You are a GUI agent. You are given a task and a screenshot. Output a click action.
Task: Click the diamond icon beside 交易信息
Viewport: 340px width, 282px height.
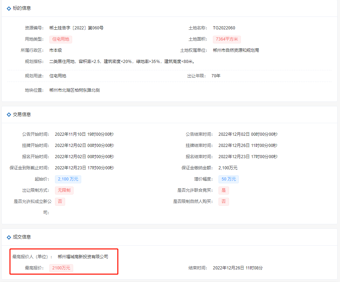pos(9,114)
